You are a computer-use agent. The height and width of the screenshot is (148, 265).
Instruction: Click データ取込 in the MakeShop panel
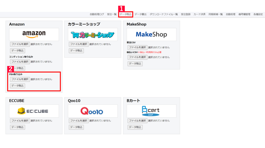[x=135, y=64]
